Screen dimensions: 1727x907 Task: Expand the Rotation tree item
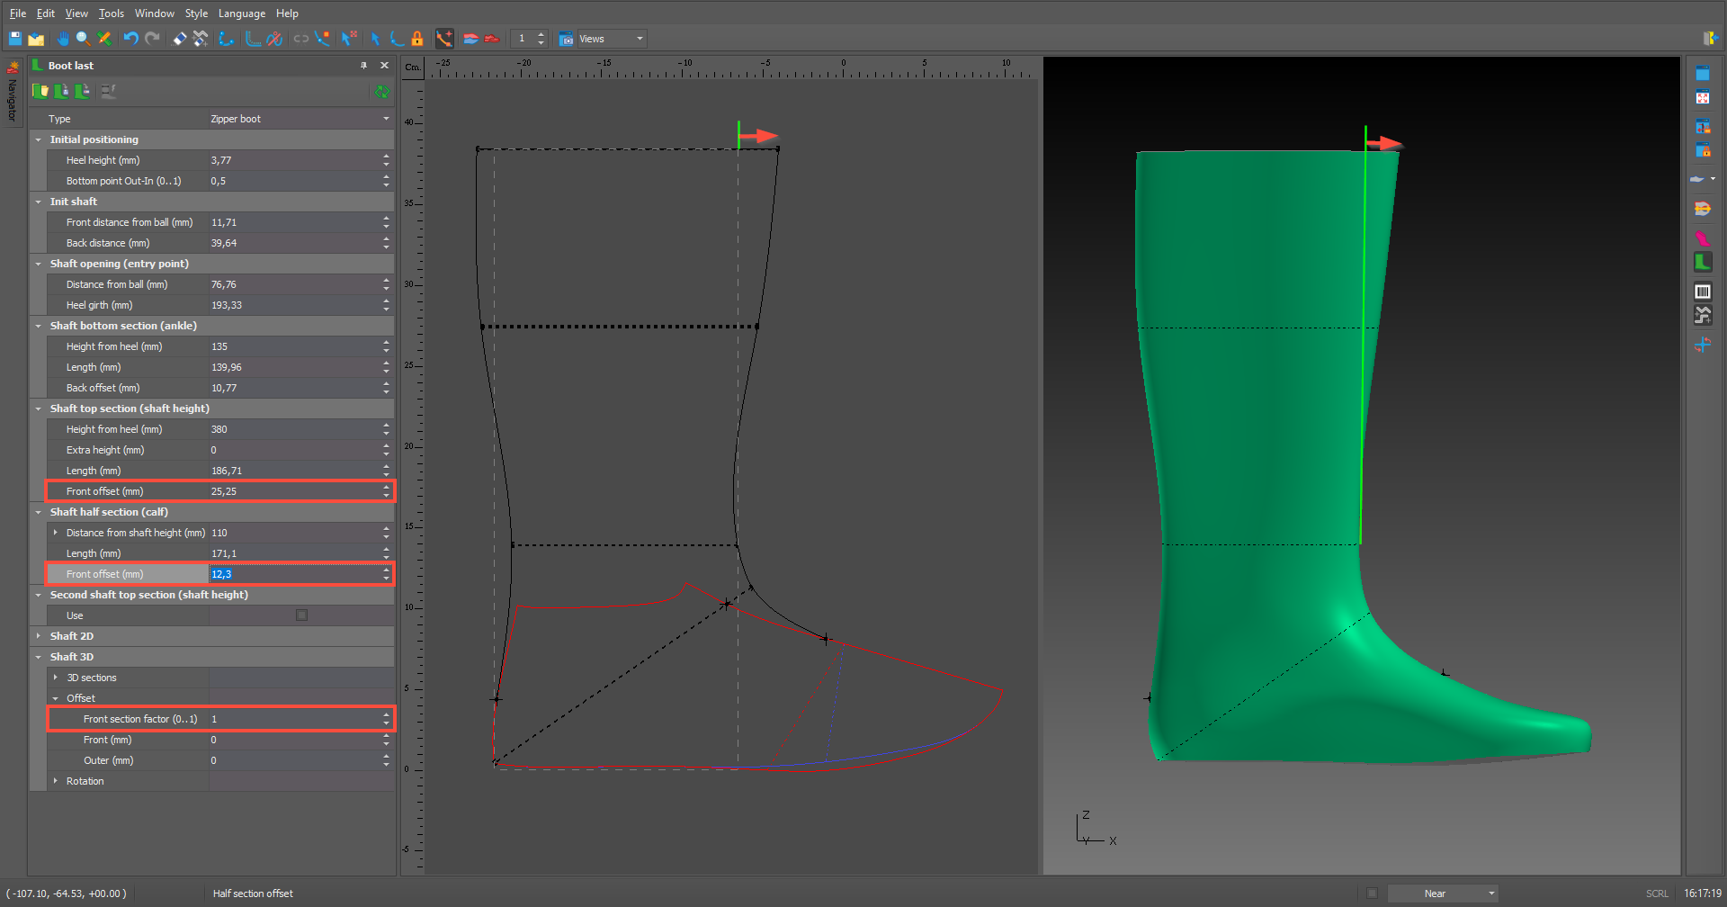click(56, 781)
